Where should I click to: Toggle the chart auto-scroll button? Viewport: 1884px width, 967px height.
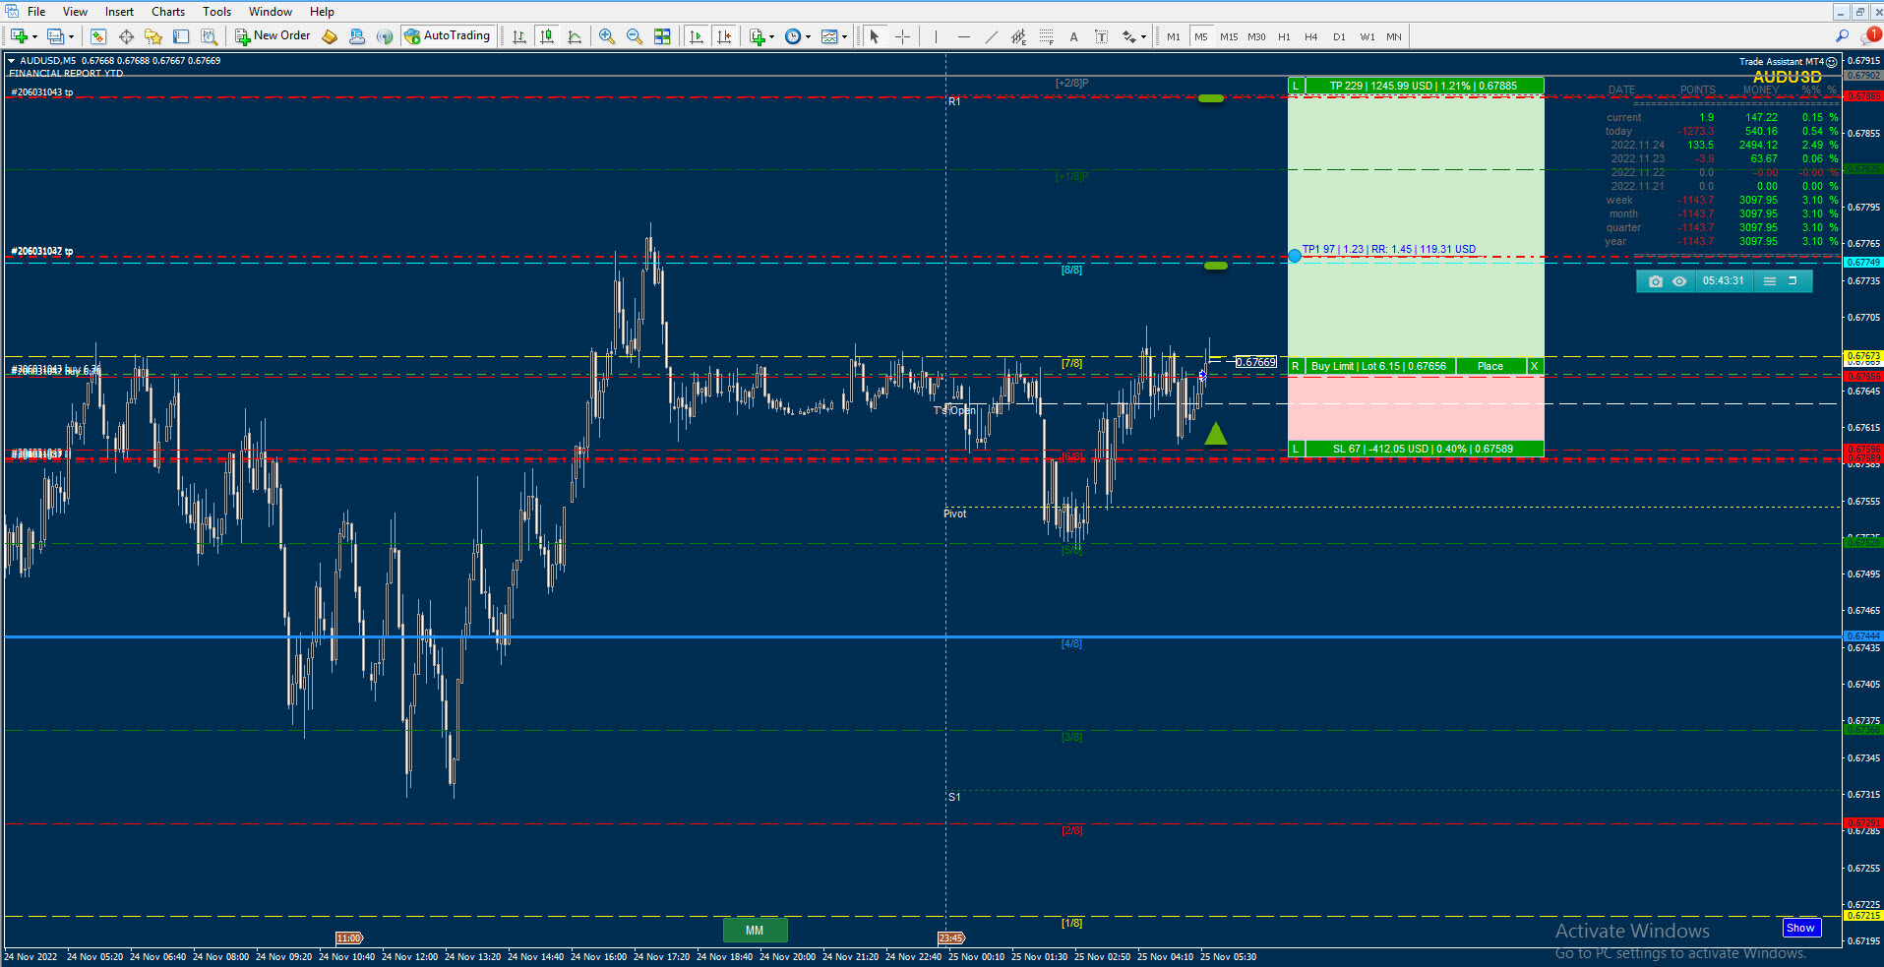697,36
